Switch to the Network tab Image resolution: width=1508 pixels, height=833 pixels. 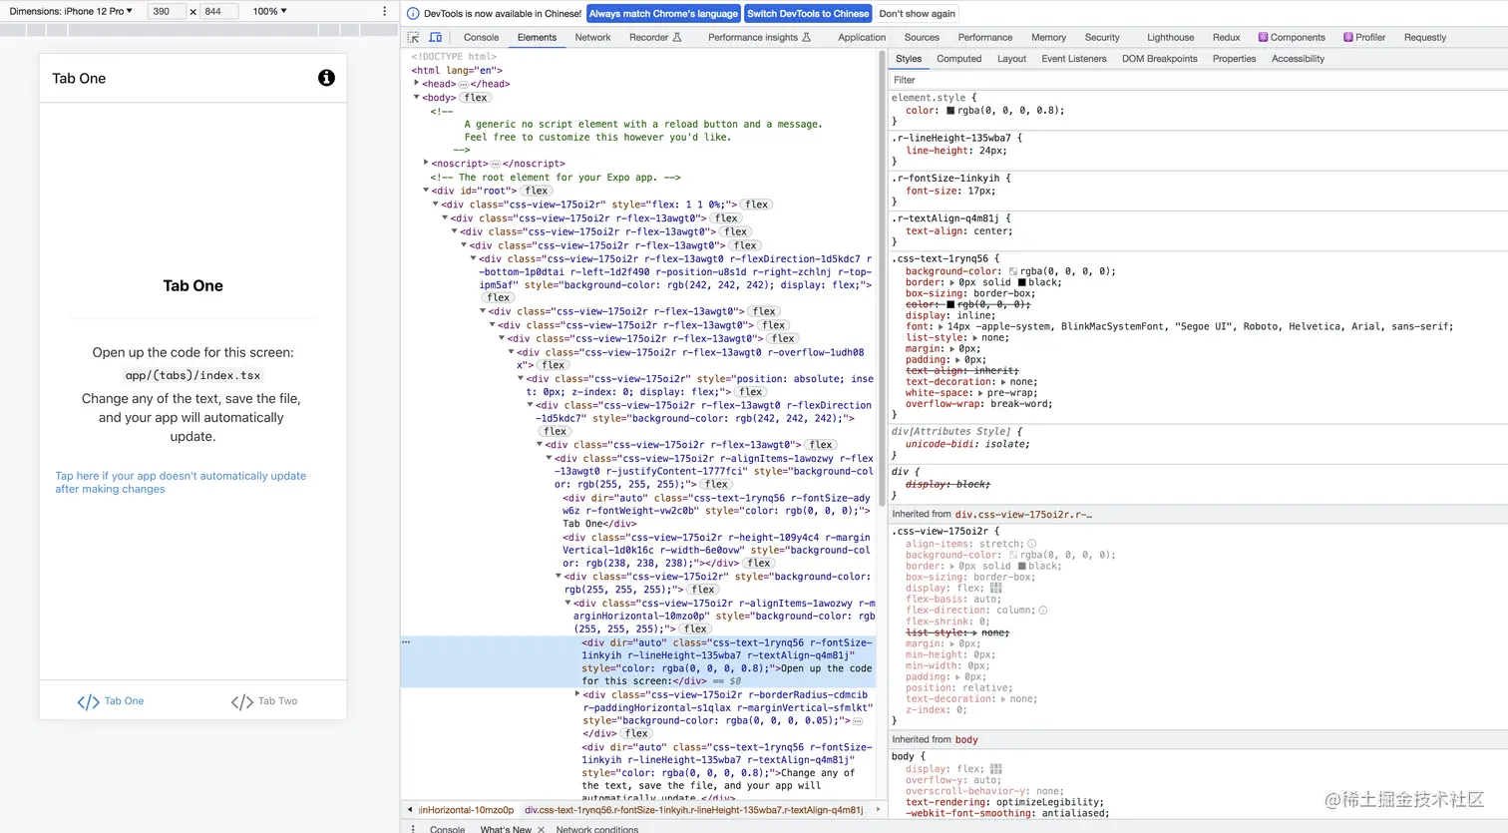592,38
